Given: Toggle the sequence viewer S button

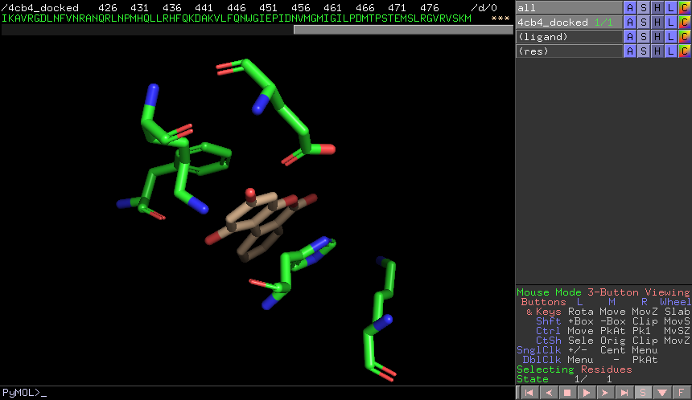Looking at the screenshot, I should [x=644, y=393].
